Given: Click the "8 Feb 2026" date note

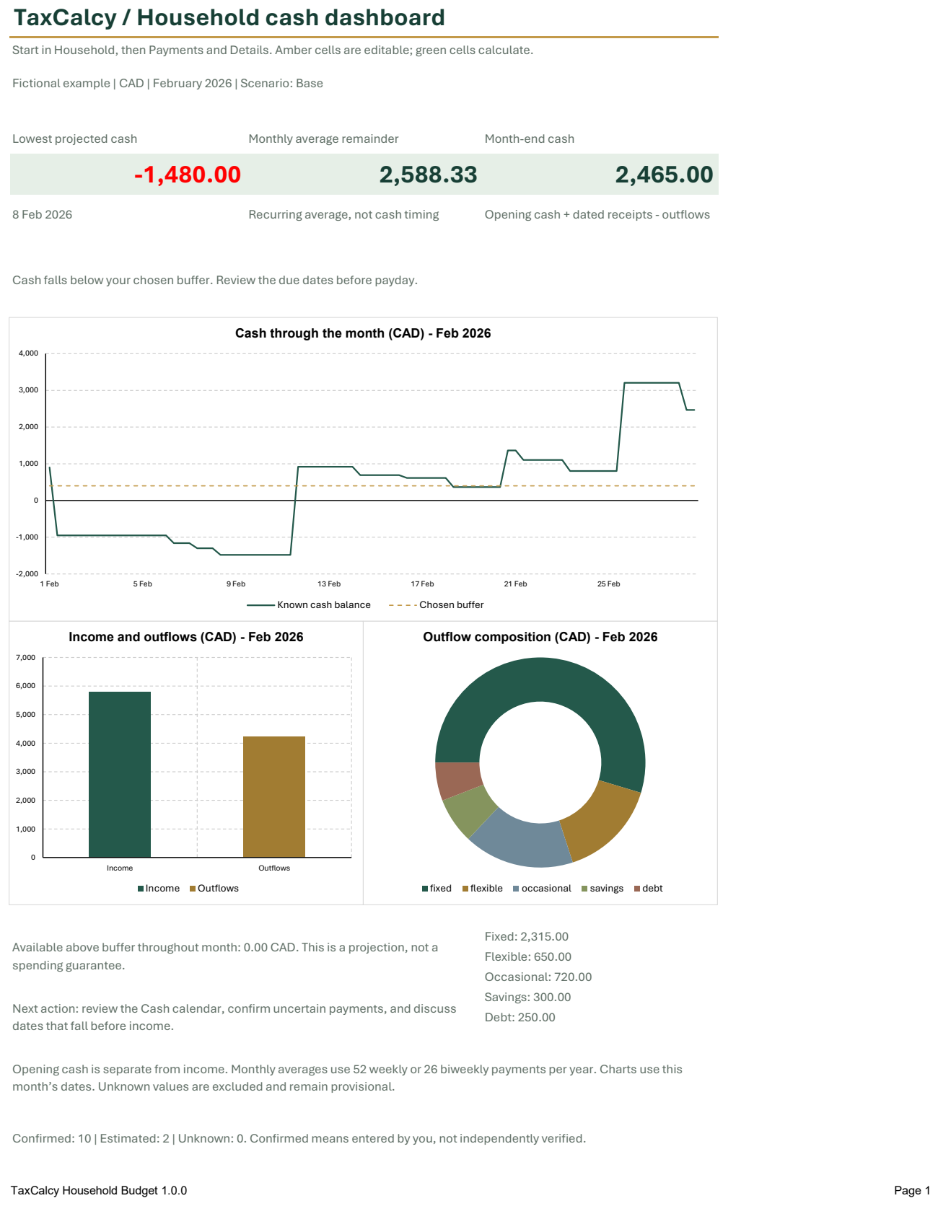Looking at the screenshot, I should (x=42, y=214).
